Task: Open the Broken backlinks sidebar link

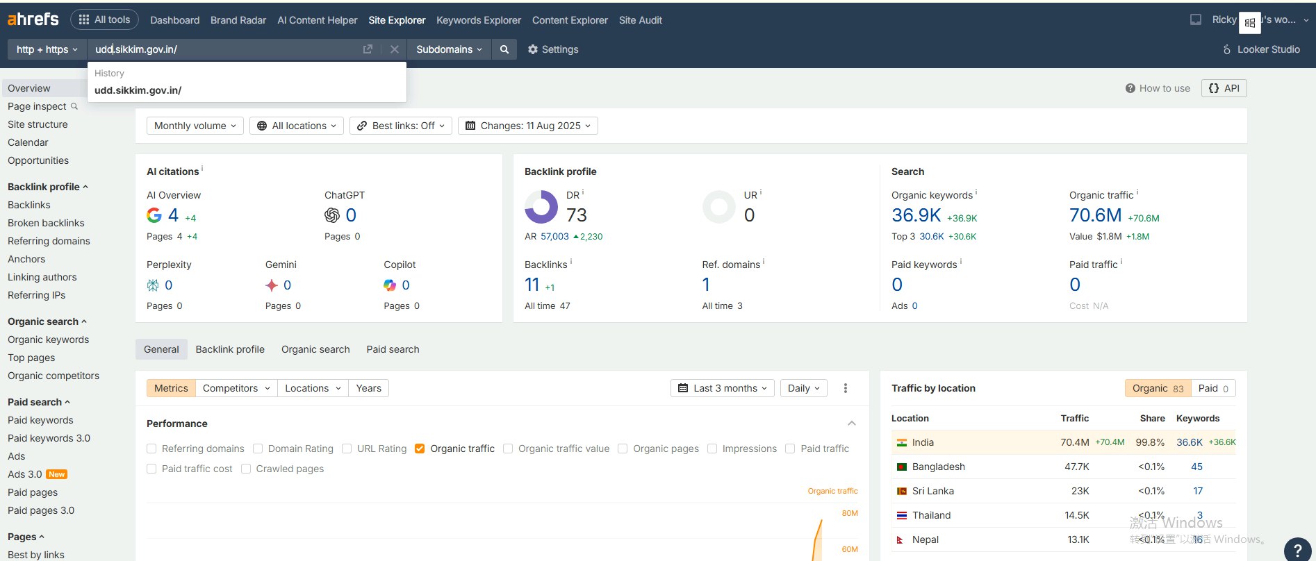Action: point(46,223)
